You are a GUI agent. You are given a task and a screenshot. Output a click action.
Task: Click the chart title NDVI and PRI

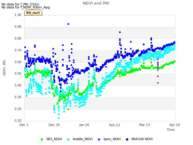point(96,3)
